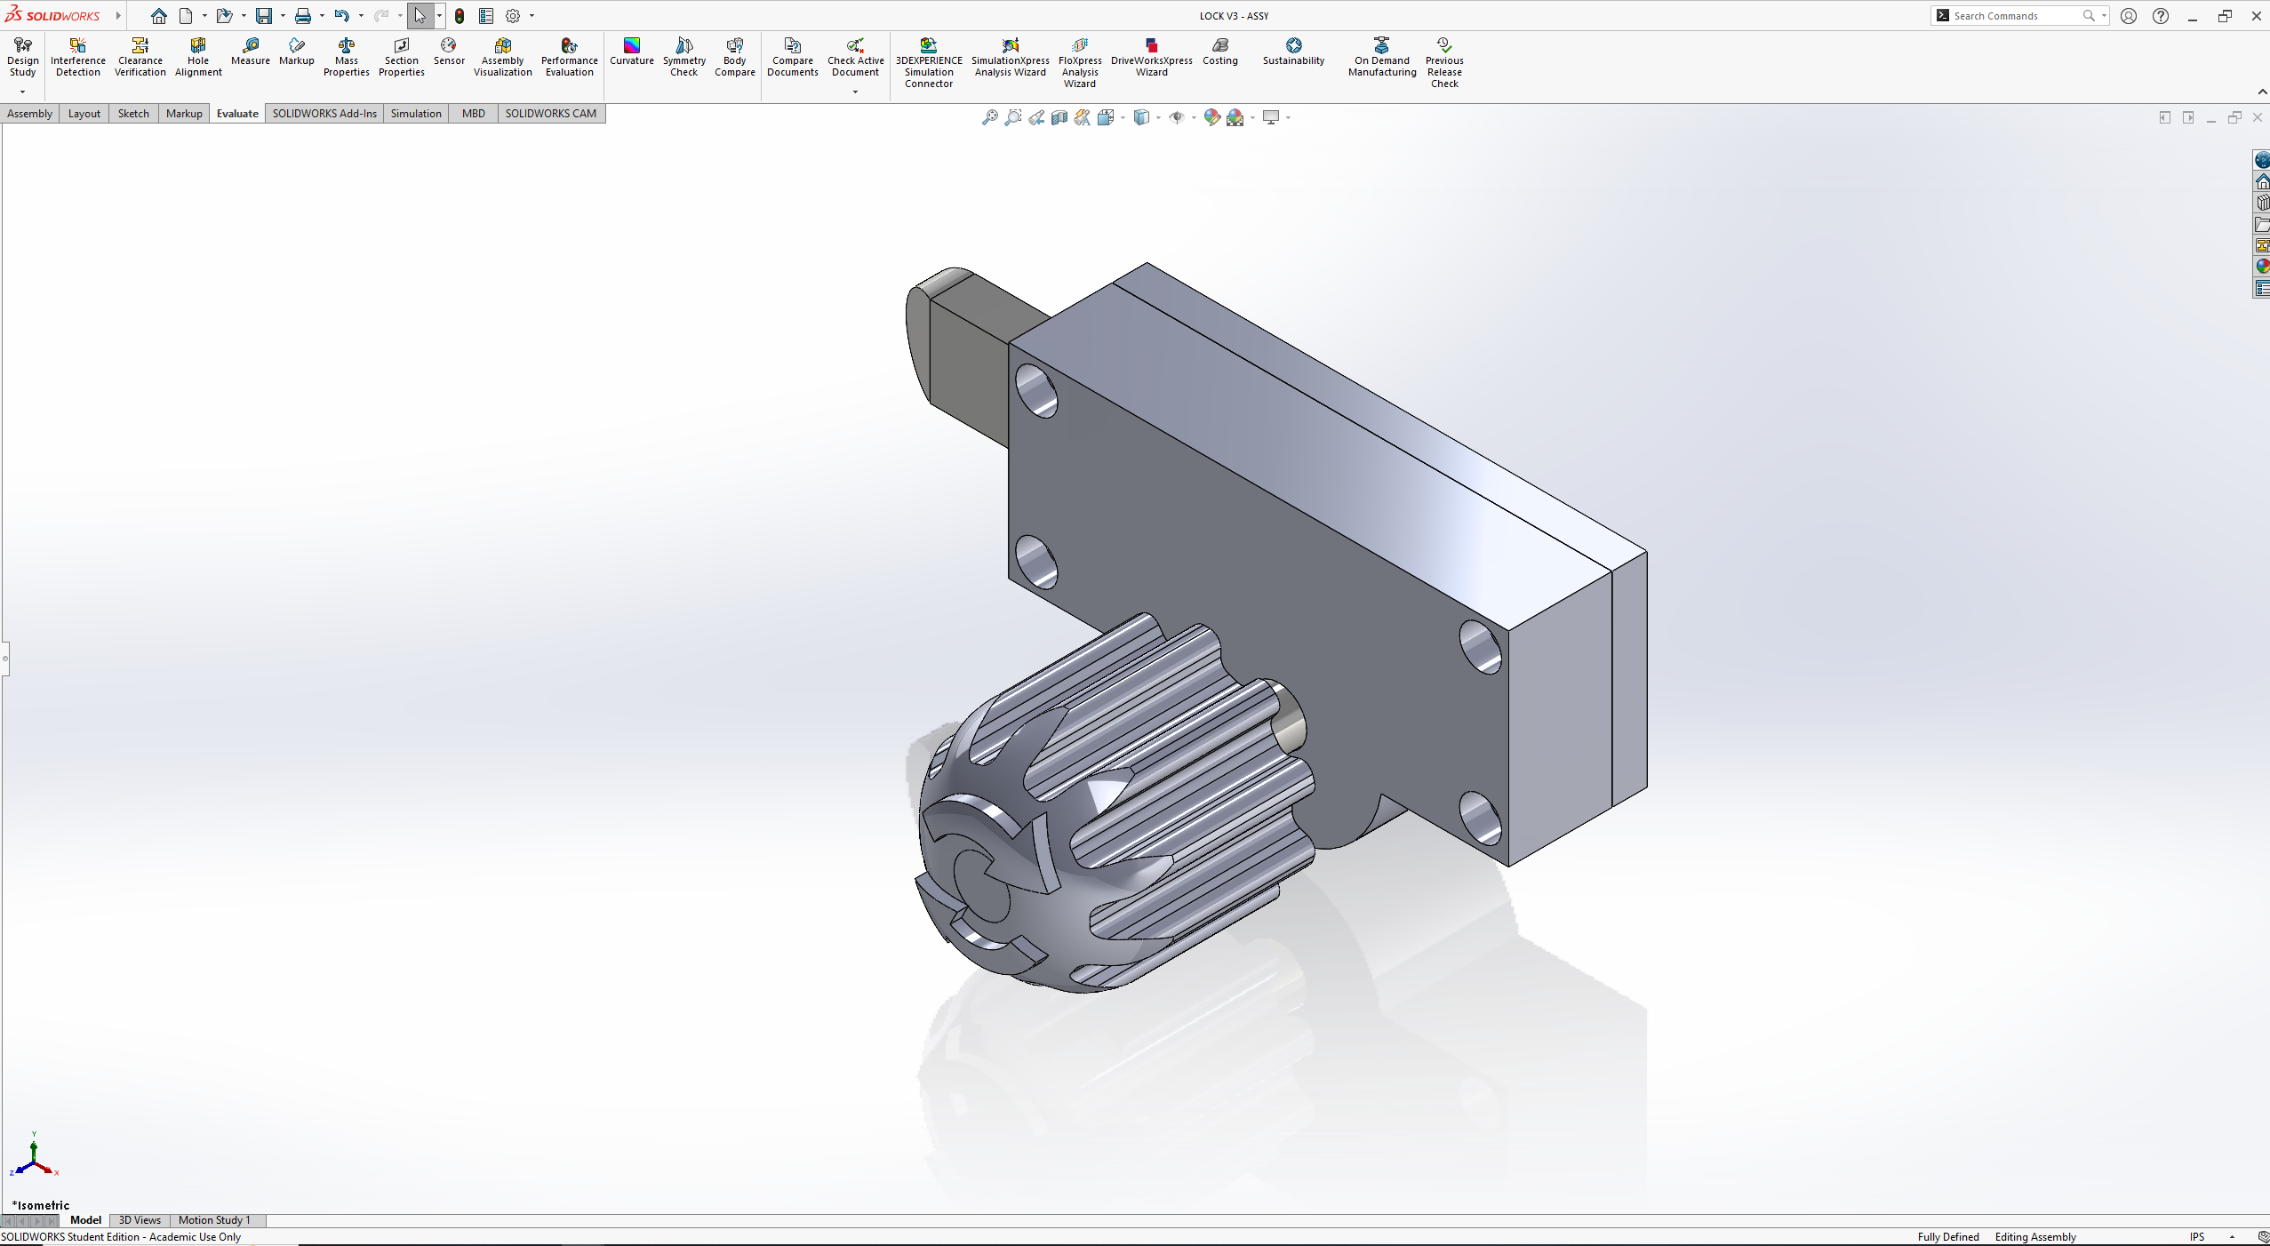
Task: Run the Symmetry Check tool
Action: tap(683, 57)
